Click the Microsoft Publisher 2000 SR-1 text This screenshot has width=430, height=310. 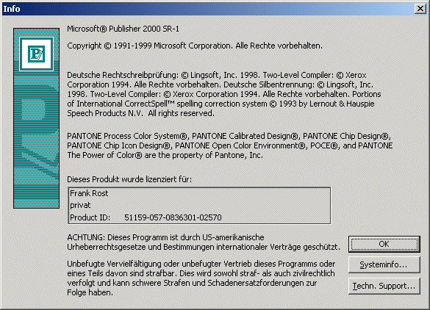click(123, 29)
